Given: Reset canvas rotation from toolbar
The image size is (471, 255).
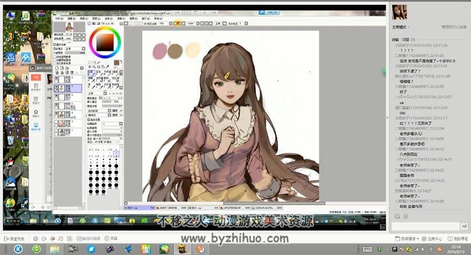Looking at the screenshot, I should pos(211,24).
